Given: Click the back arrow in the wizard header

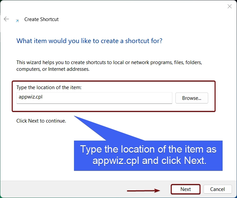Looking at the screenshot, I should point(6,19).
